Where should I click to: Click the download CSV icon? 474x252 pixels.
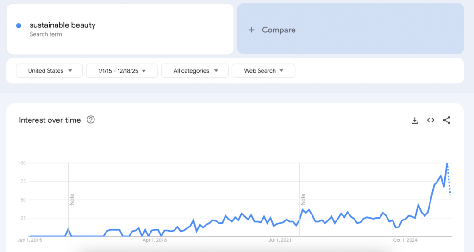tap(415, 120)
